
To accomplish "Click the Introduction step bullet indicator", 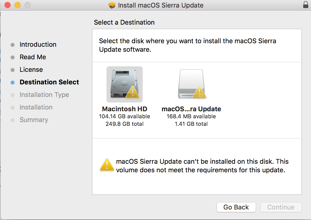I will (13, 44).
